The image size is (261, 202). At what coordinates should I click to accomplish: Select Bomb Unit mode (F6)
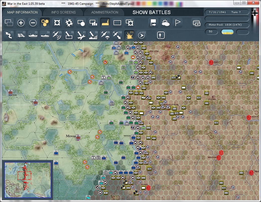pos(69,35)
